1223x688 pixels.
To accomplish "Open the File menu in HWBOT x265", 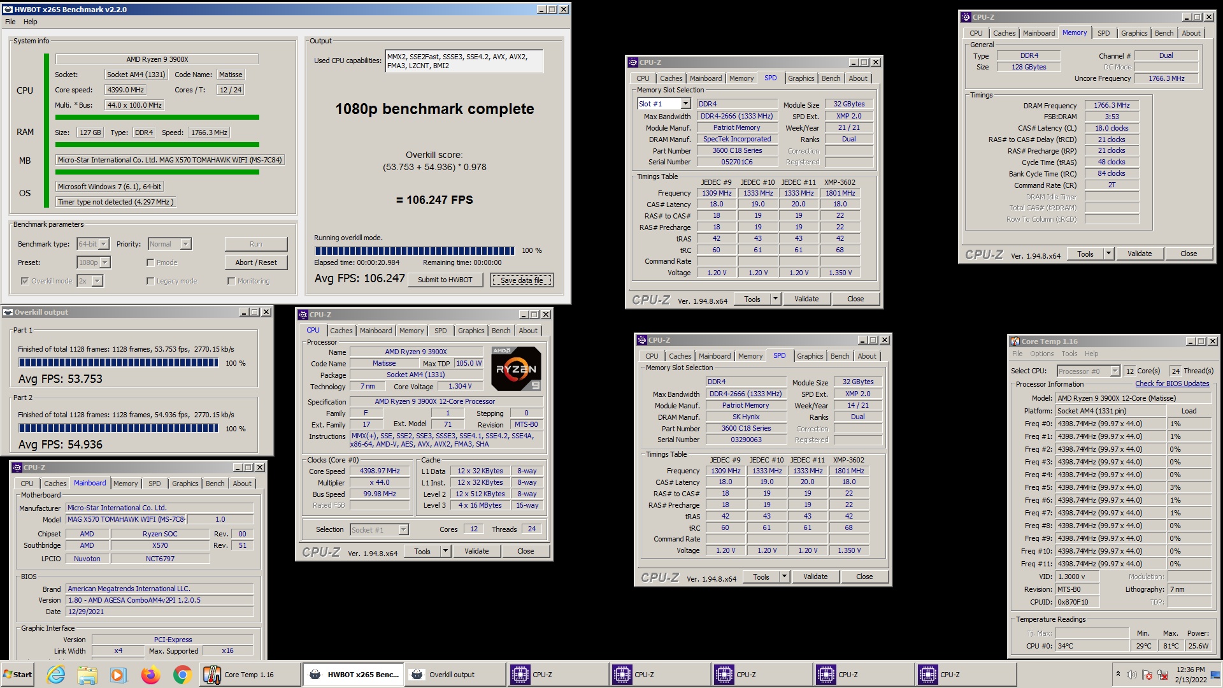I will click(10, 22).
